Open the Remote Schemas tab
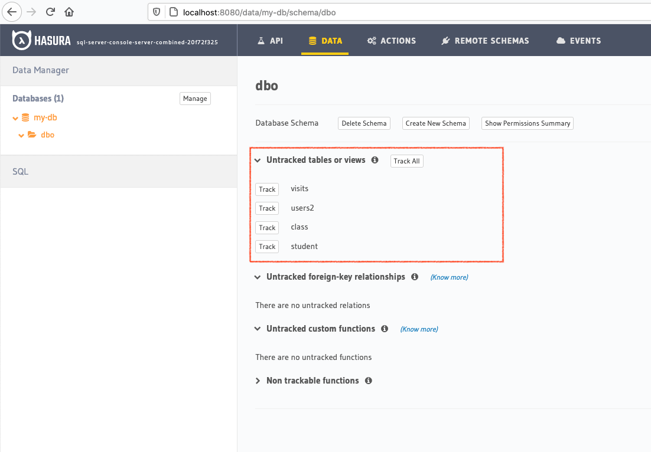 pos(485,41)
